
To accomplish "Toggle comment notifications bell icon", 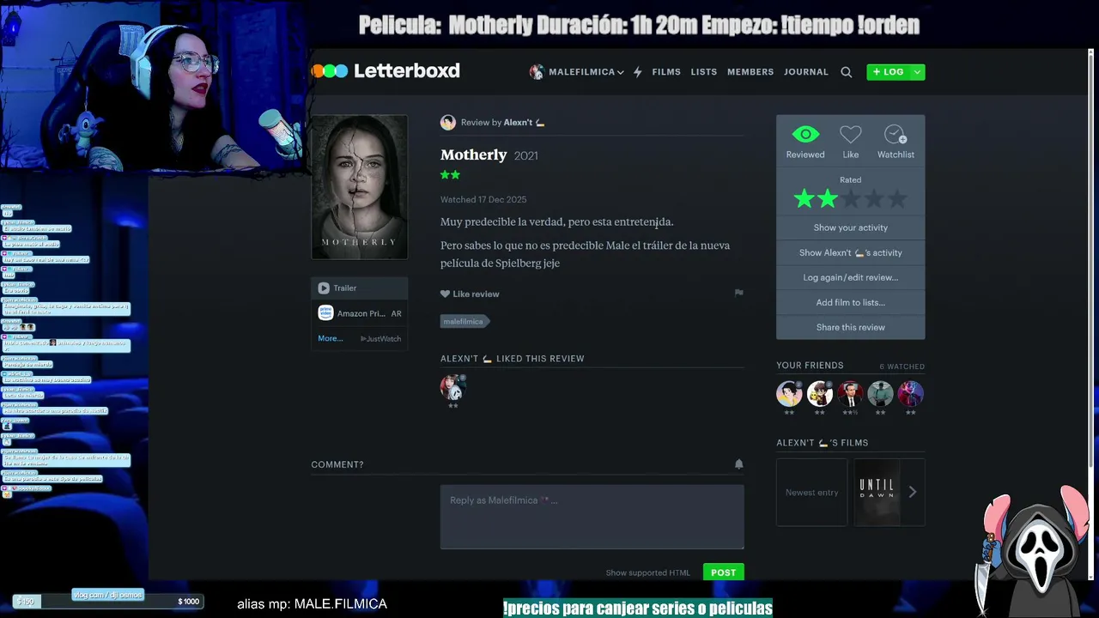I will click(738, 464).
